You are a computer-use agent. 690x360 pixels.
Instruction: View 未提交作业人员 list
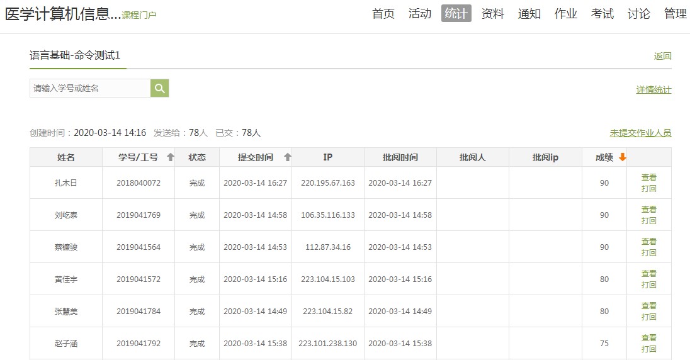640,133
